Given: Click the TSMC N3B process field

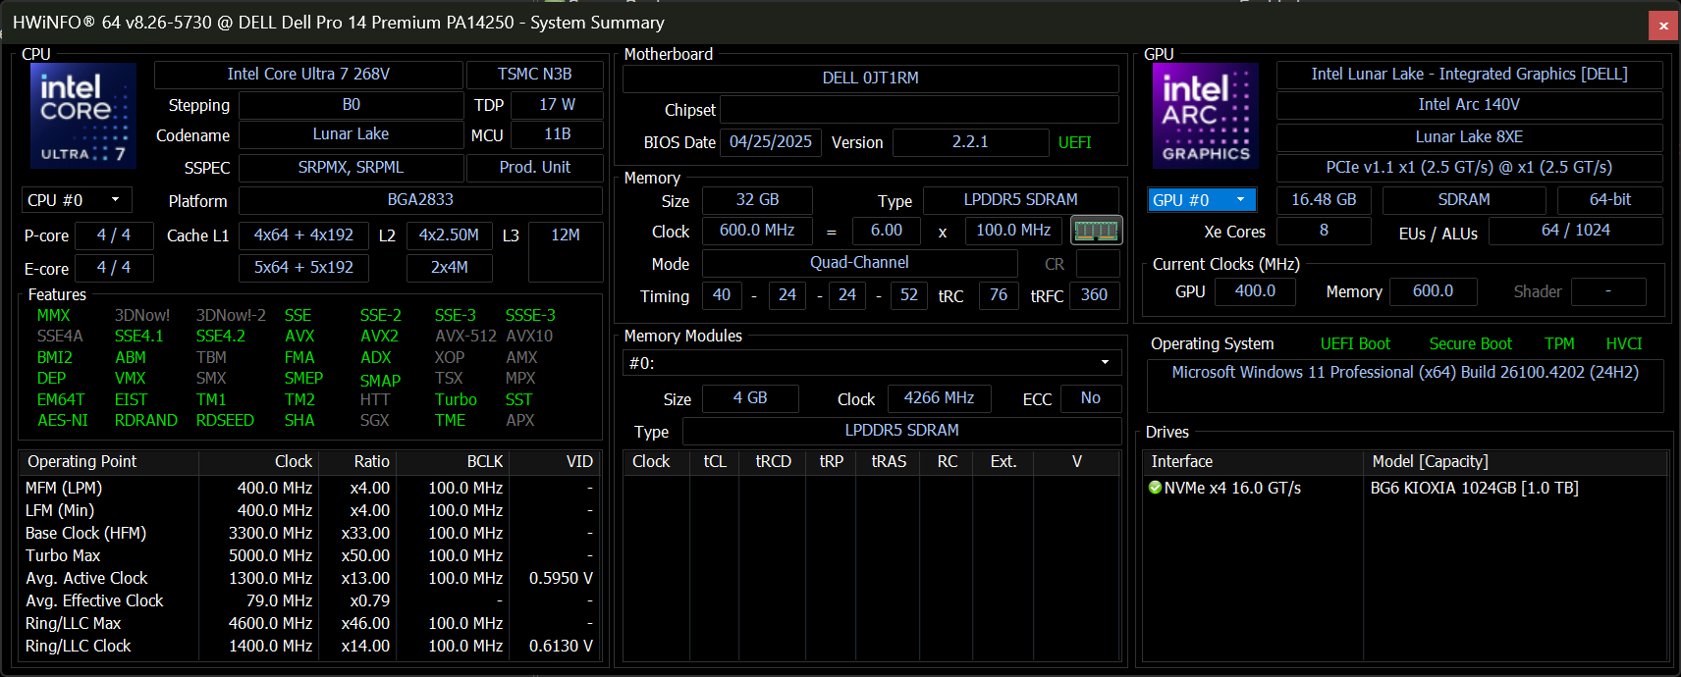Looking at the screenshot, I should coord(535,75).
